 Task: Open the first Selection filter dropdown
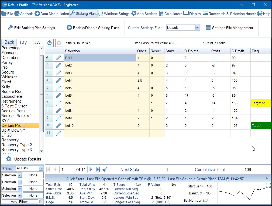[x=20, y=175]
